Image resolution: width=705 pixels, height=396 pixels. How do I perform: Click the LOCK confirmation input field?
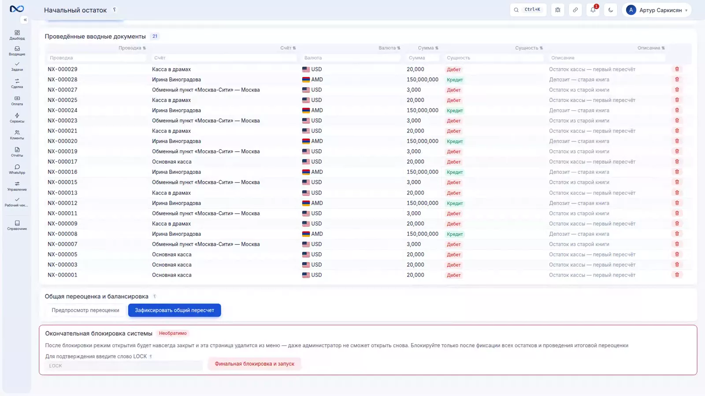point(124,366)
